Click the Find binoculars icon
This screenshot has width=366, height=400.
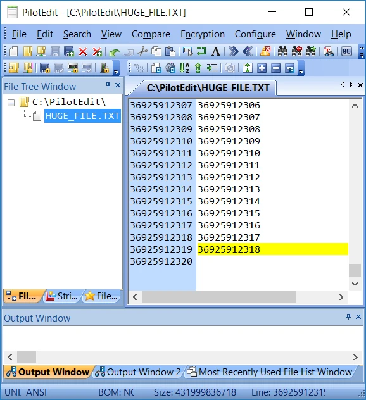282,51
